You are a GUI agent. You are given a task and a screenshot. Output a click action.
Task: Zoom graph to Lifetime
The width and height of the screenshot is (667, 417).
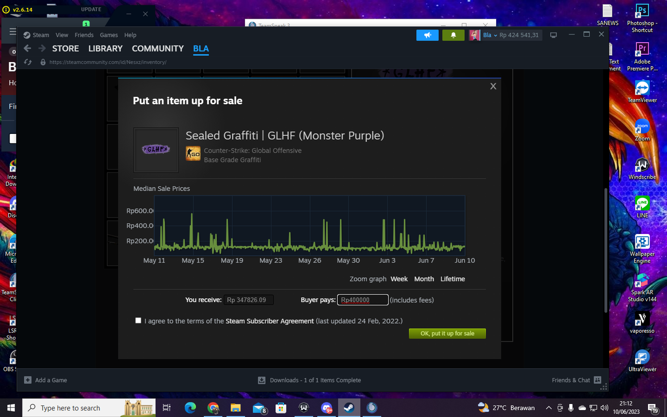coord(453,279)
